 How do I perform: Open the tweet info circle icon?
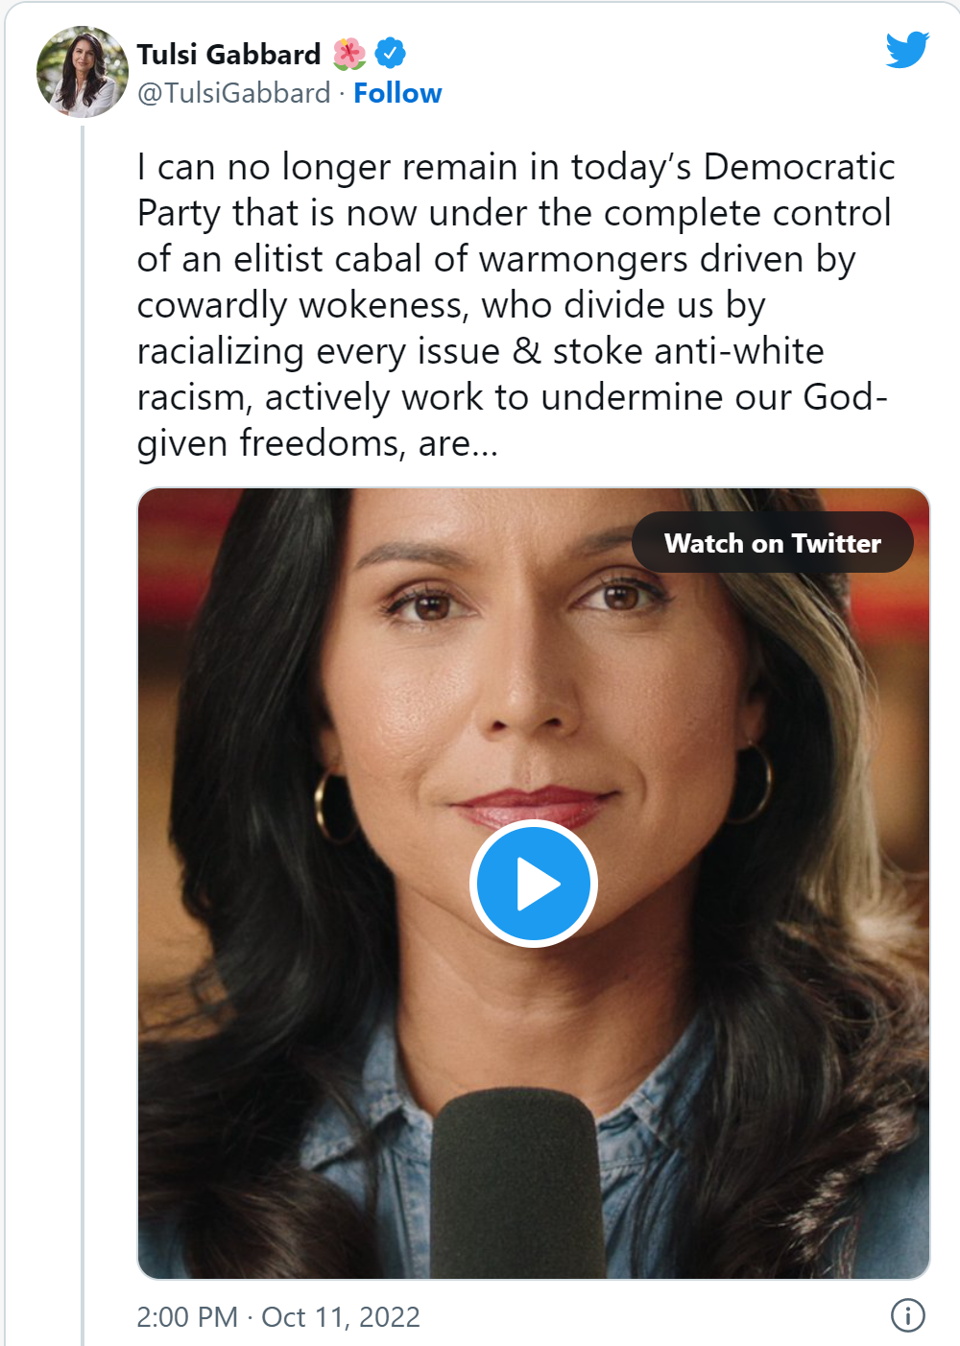[x=907, y=1315]
